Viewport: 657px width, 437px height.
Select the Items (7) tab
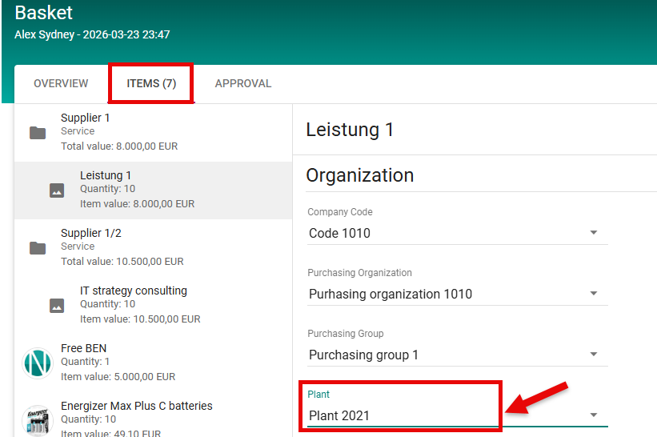(x=151, y=83)
